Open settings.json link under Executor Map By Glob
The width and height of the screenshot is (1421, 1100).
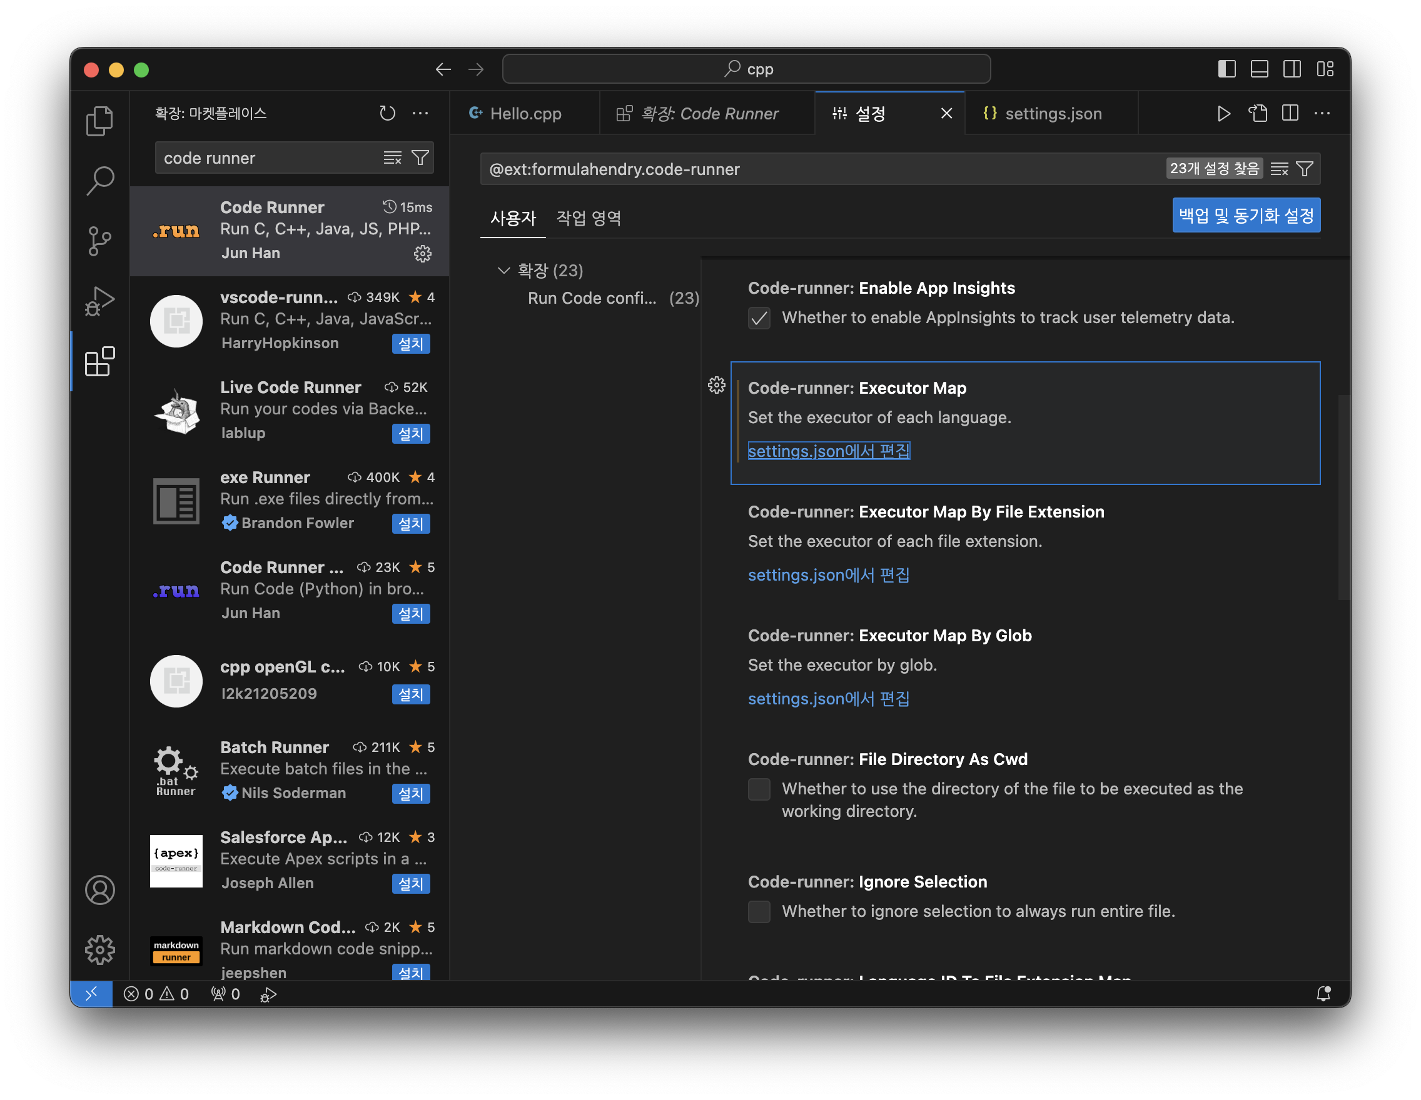point(828,699)
